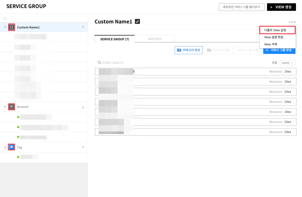This screenshot has width=302, height=197.
Task: Switch to the HISTORY tab
Action: coord(155,39)
